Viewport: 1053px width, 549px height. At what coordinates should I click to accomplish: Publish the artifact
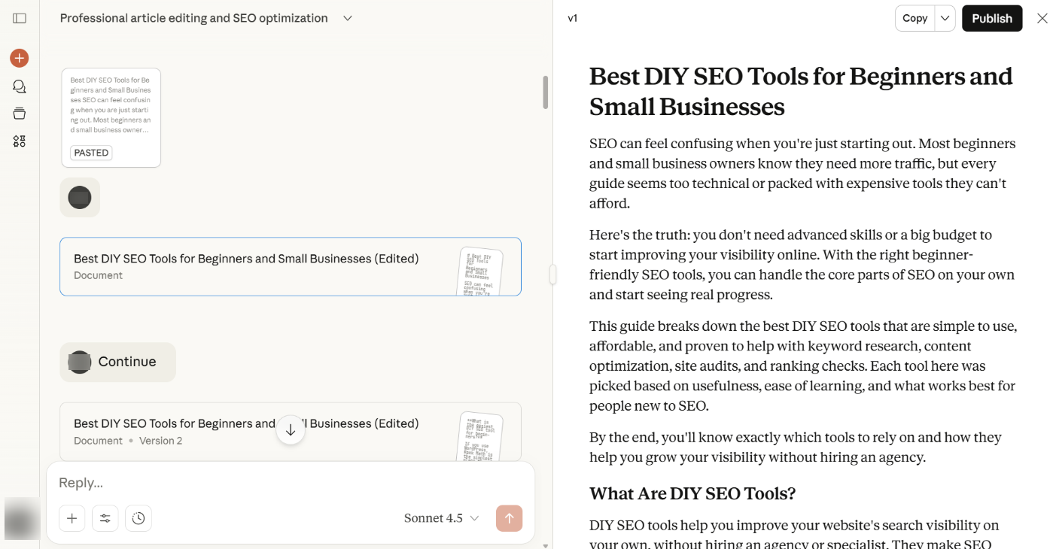pyautogui.click(x=991, y=18)
